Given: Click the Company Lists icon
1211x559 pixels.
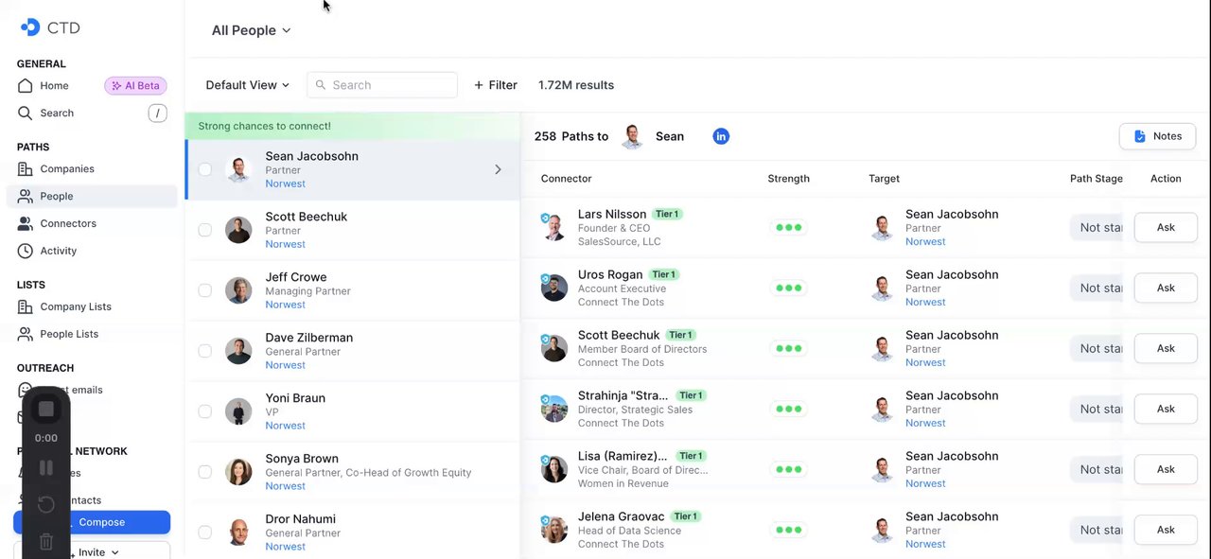Looking at the screenshot, I should [25, 306].
